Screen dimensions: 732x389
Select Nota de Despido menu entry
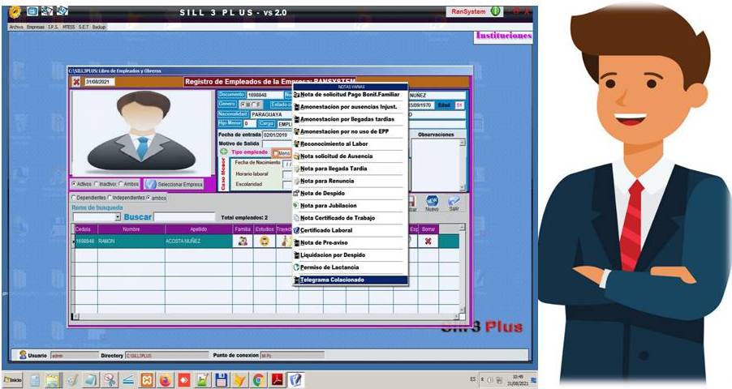click(323, 193)
